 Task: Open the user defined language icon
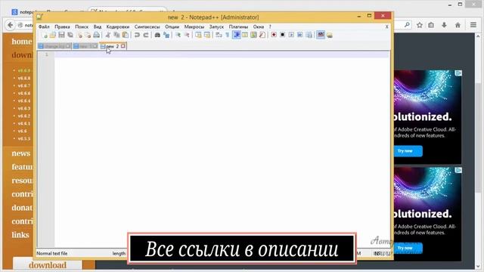[245, 36]
